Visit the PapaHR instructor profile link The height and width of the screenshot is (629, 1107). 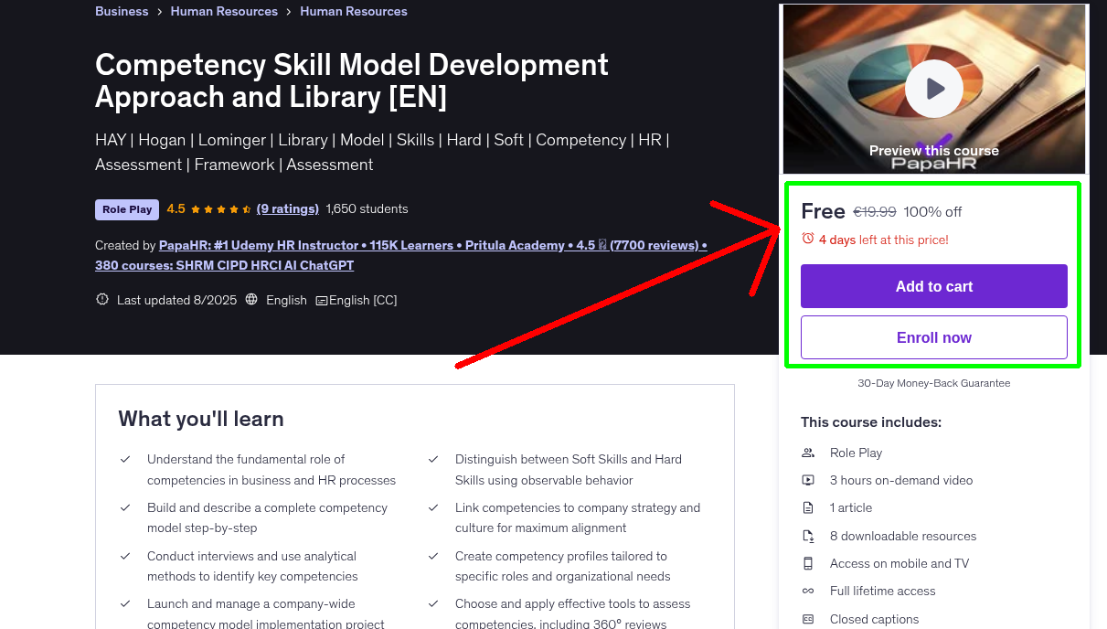400,245
